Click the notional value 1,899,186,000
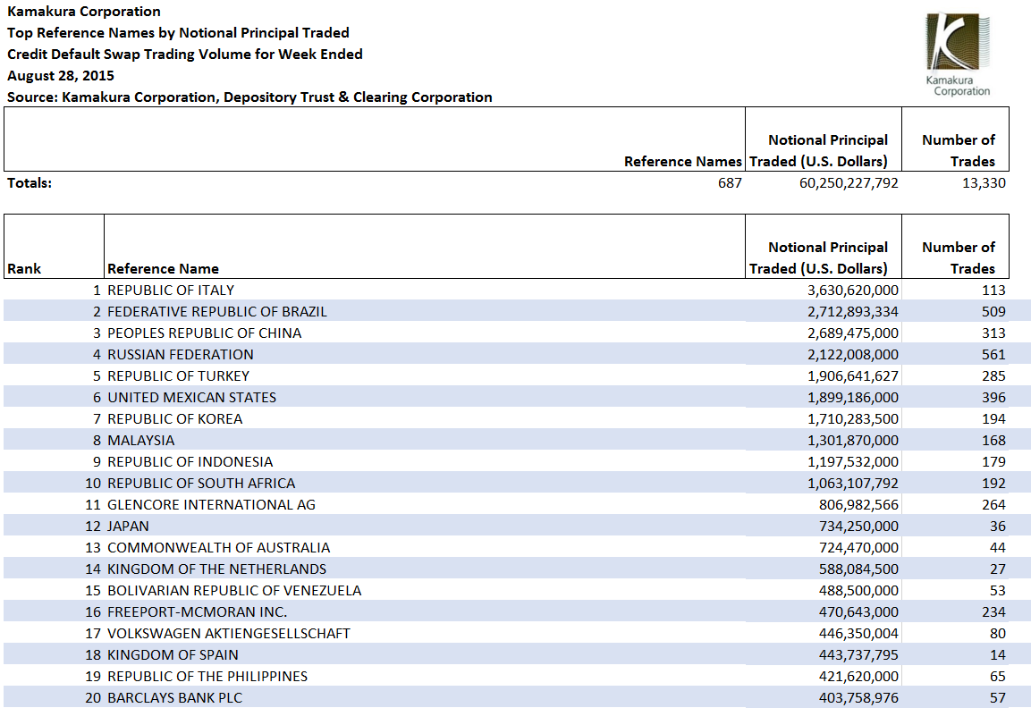The width and height of the screenshot is (1031, 708). (x=853, y=398)
